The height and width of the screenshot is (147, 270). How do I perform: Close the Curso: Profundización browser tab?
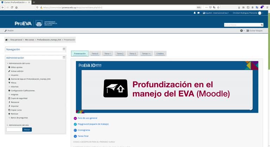[x=29, y=2]
